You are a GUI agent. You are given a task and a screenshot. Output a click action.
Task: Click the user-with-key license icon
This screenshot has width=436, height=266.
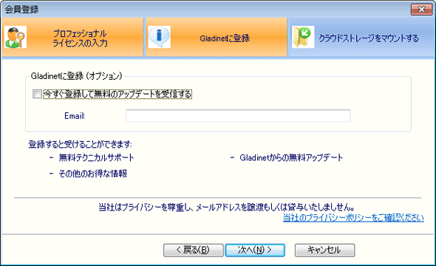click(x=16, y=37)
